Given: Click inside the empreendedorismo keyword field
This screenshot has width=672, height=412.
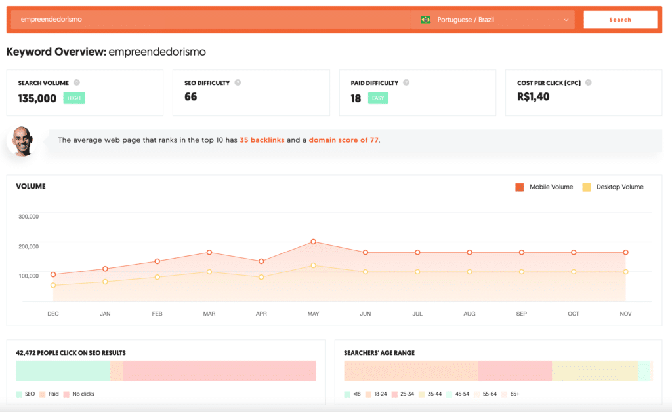Looking at the screenshot, I should tap(197, 19).
